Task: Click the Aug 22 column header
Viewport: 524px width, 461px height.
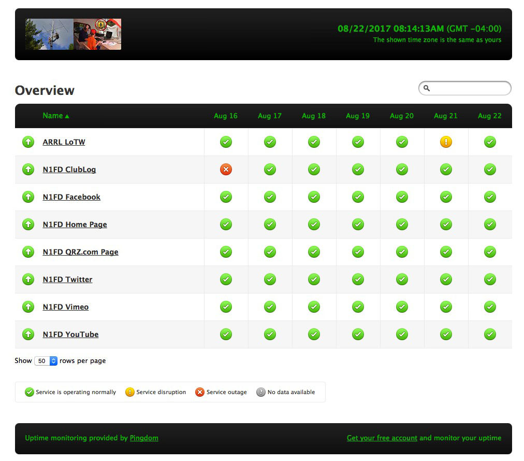Action: click(x=490, y=116)
